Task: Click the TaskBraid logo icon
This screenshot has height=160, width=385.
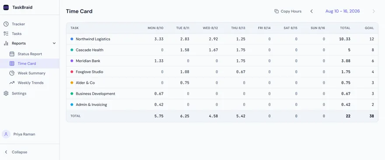Action: coord(6,7)
